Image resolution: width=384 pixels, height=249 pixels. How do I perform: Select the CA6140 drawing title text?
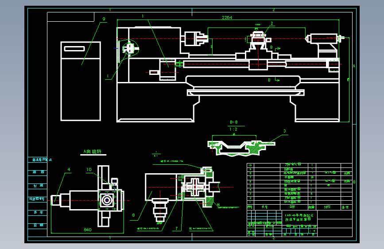point(299,218)
